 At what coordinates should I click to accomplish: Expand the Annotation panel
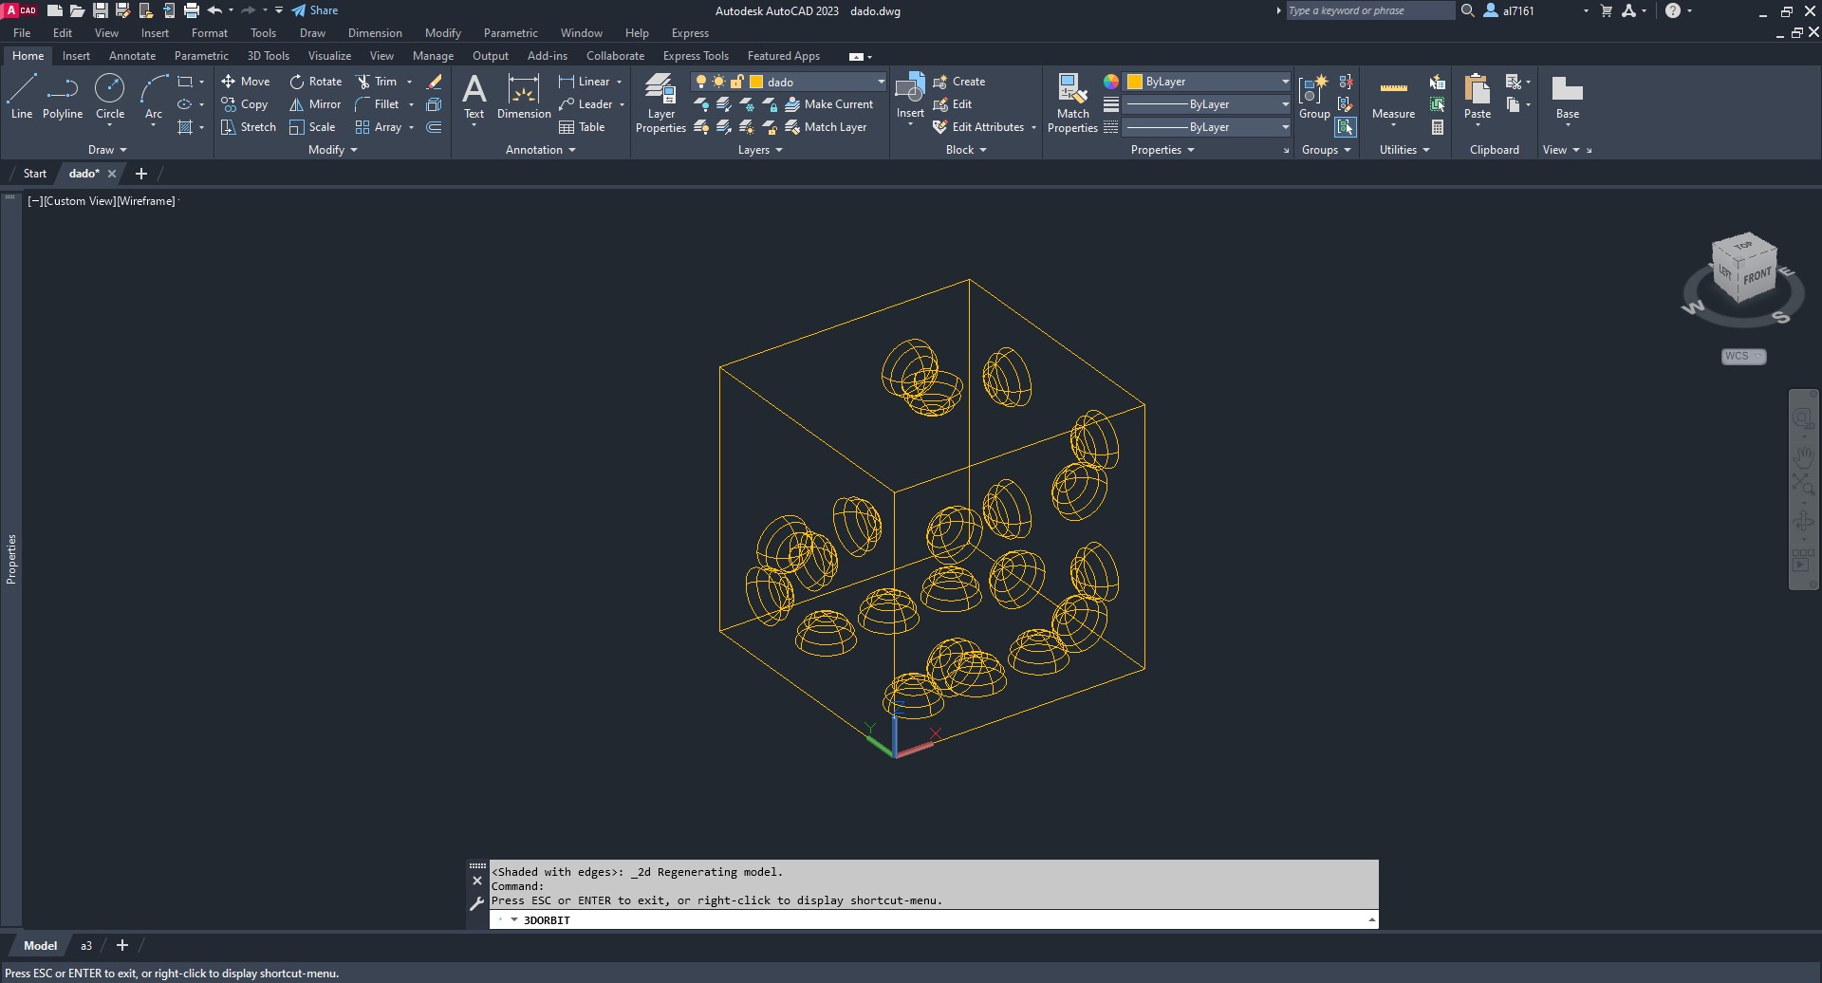[x=541, y=150]
